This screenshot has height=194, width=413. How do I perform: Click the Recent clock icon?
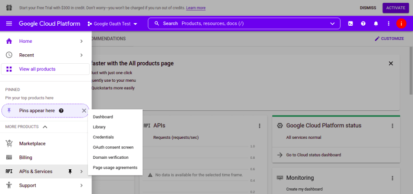coord(9,55)
